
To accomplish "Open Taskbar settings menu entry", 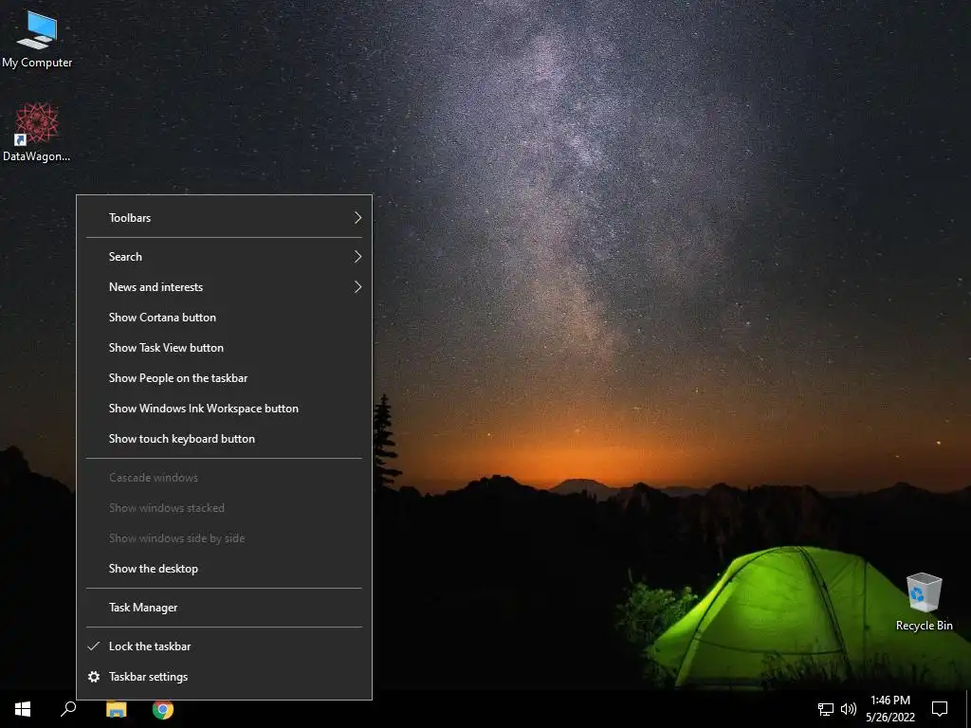I will (x=224, y=676).
